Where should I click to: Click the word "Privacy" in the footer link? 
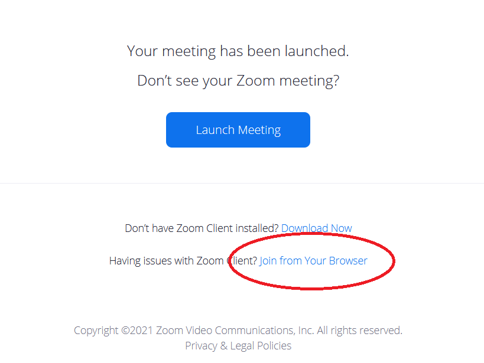pos(201,346)
